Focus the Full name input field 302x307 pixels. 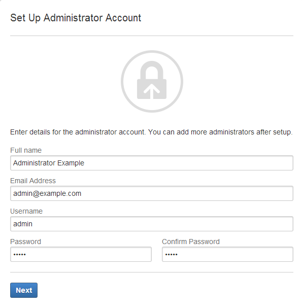point(152,163)
